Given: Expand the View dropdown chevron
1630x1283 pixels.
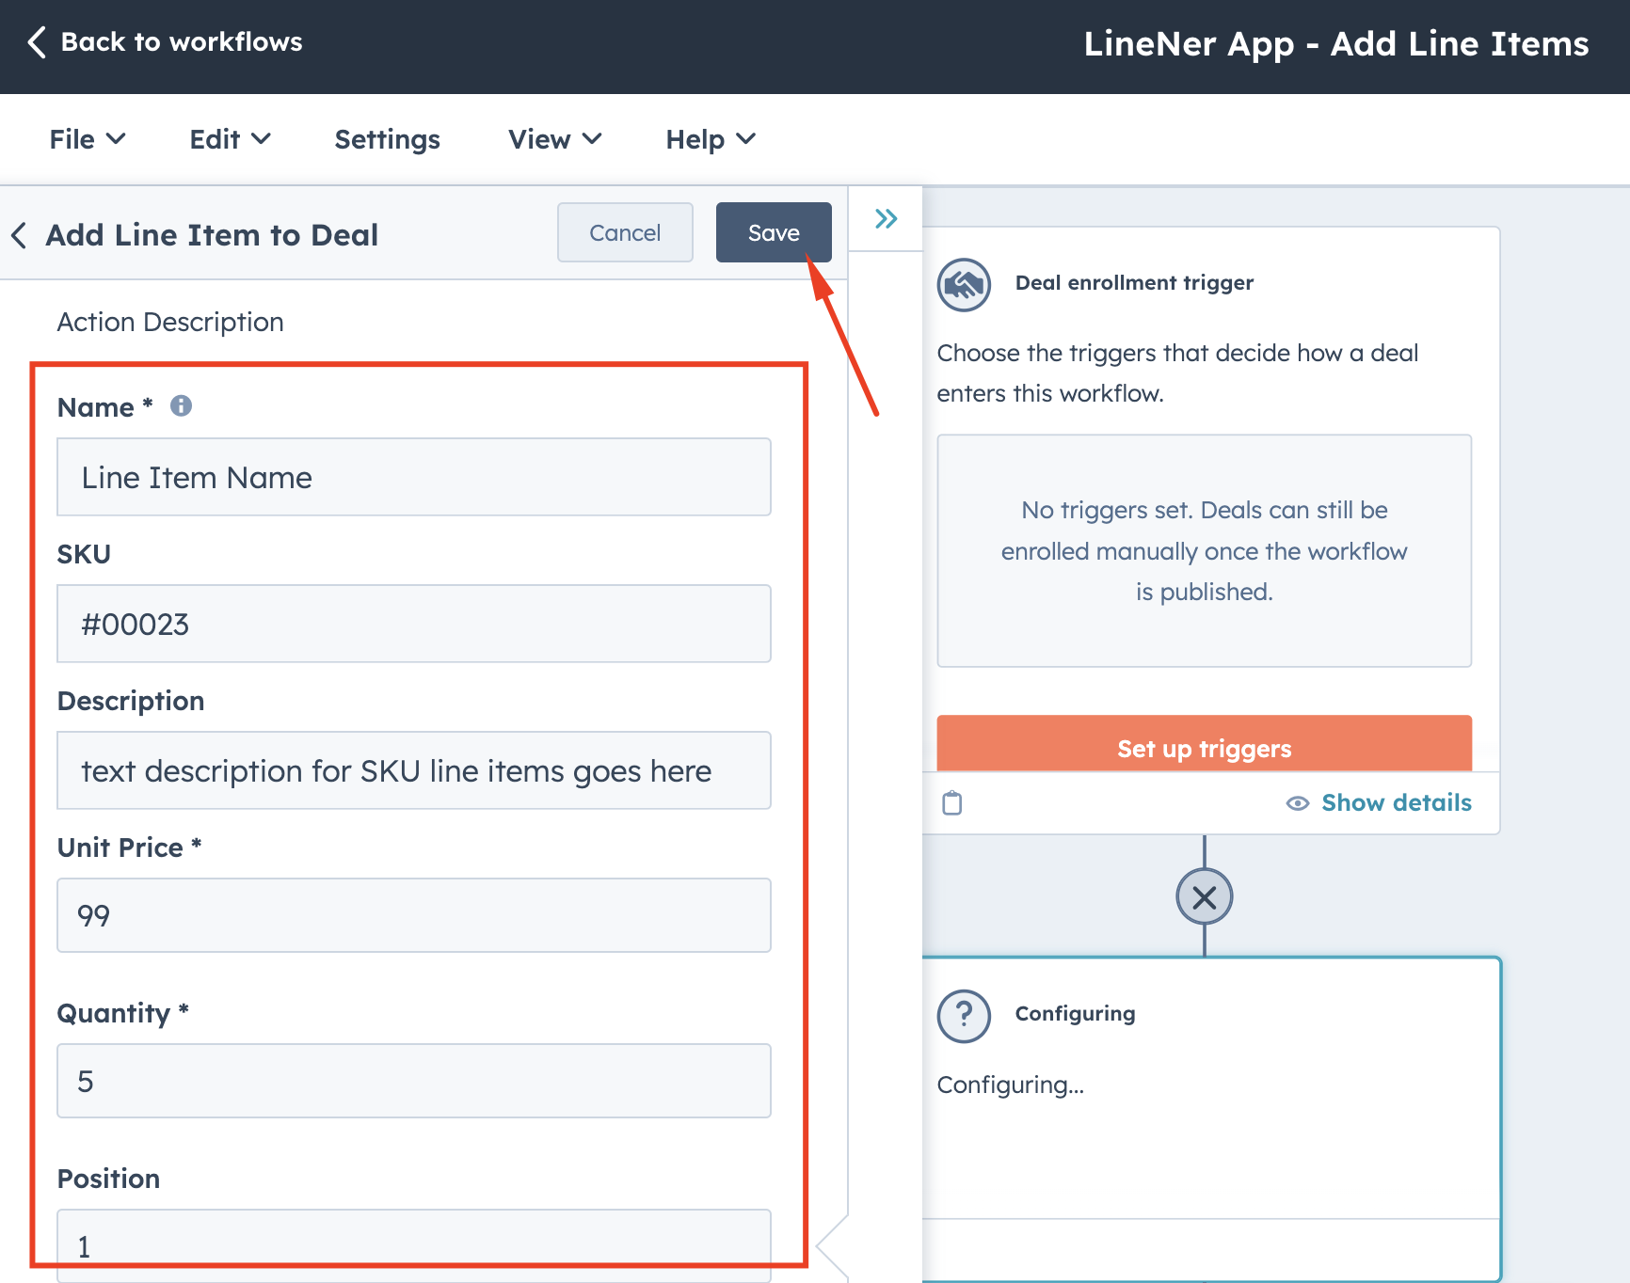Looking at the screenshot, I should (x=592, y=139).
